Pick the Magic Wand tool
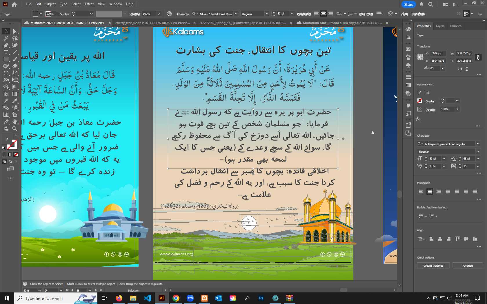This screenshot has height=304, width=487. [x=6, y=38]
